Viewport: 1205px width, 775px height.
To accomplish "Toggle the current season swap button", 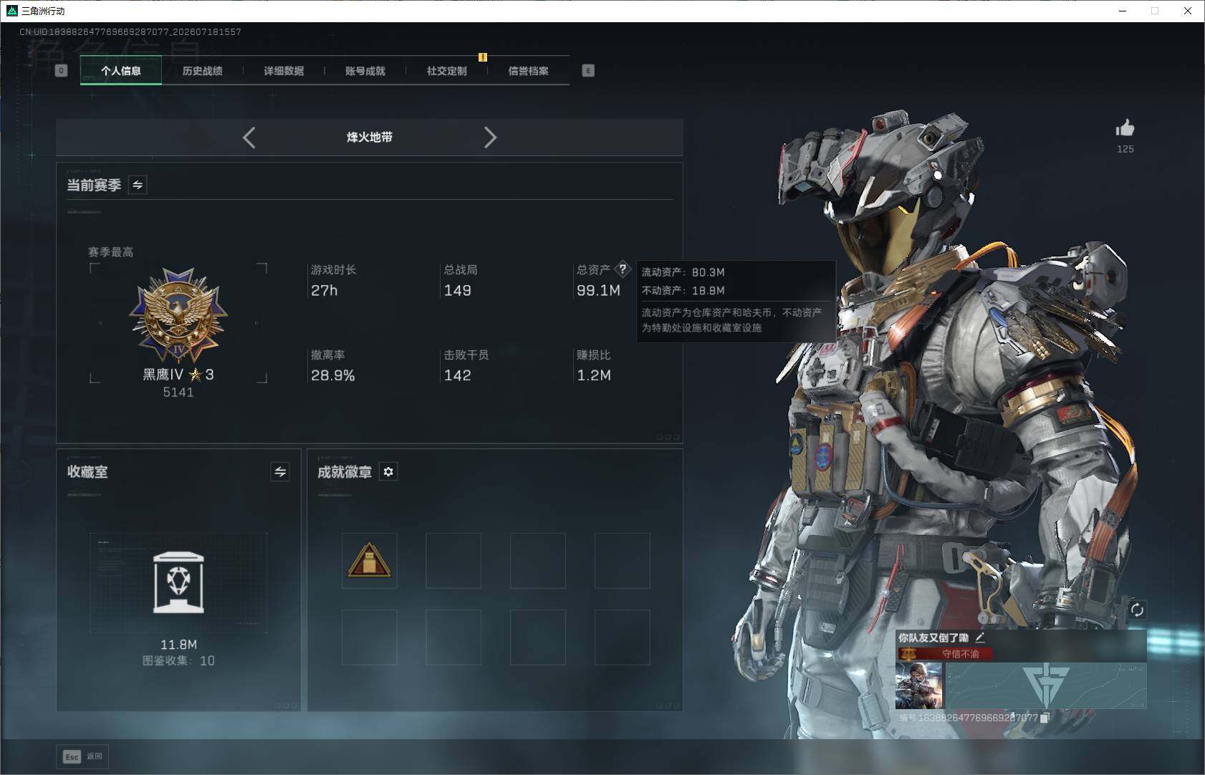I will coord(138,185).
